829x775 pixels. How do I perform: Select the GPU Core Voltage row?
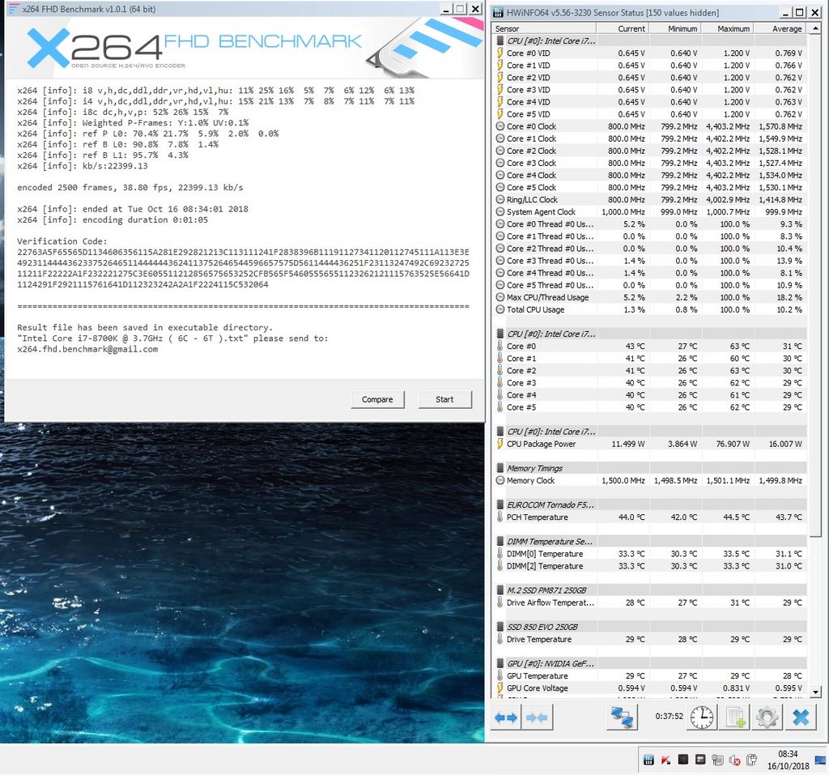click(650, 688)
